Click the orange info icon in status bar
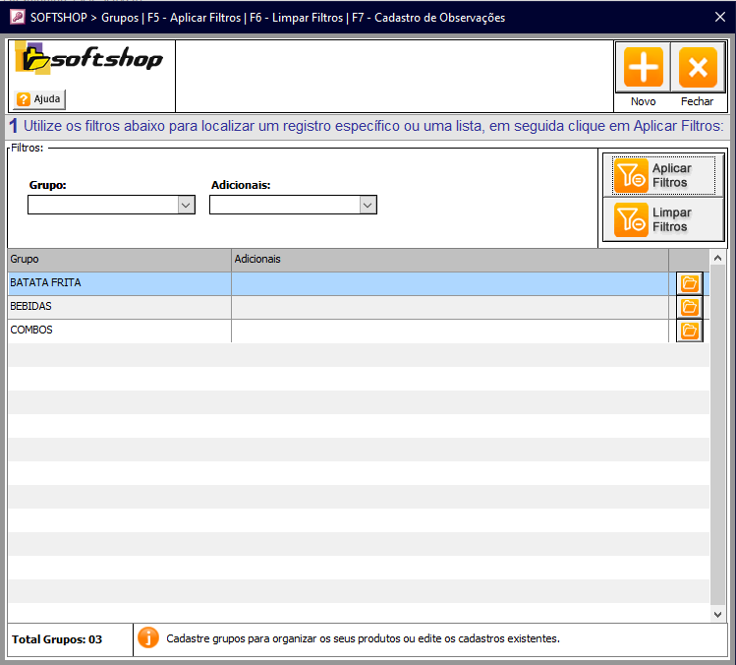The height and width of the screenshot is (665, 736). (147, 638)
